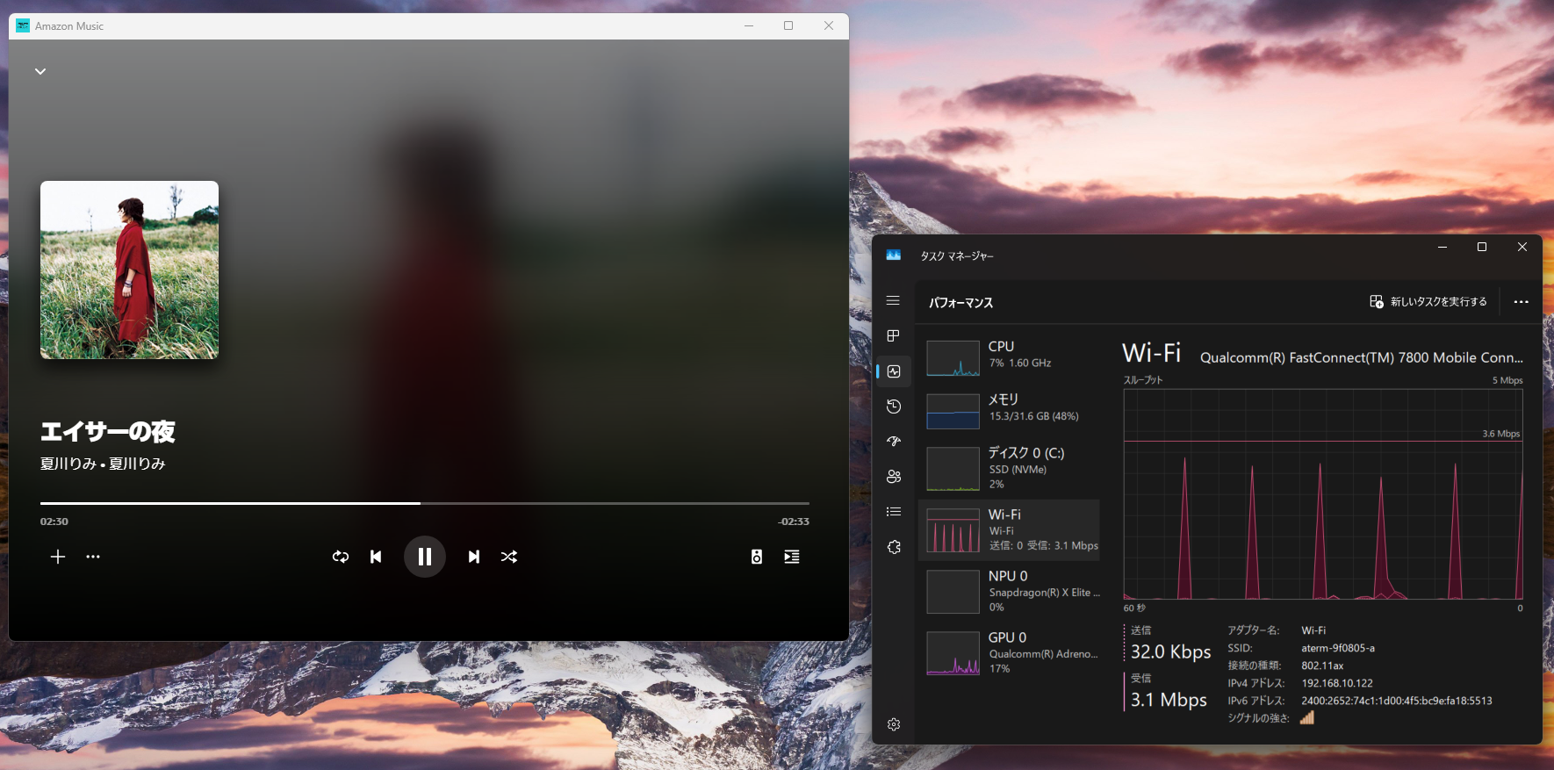The image size is (1554, 770).
Task: Select CPU in performance list
Action: pos(1009,355)
